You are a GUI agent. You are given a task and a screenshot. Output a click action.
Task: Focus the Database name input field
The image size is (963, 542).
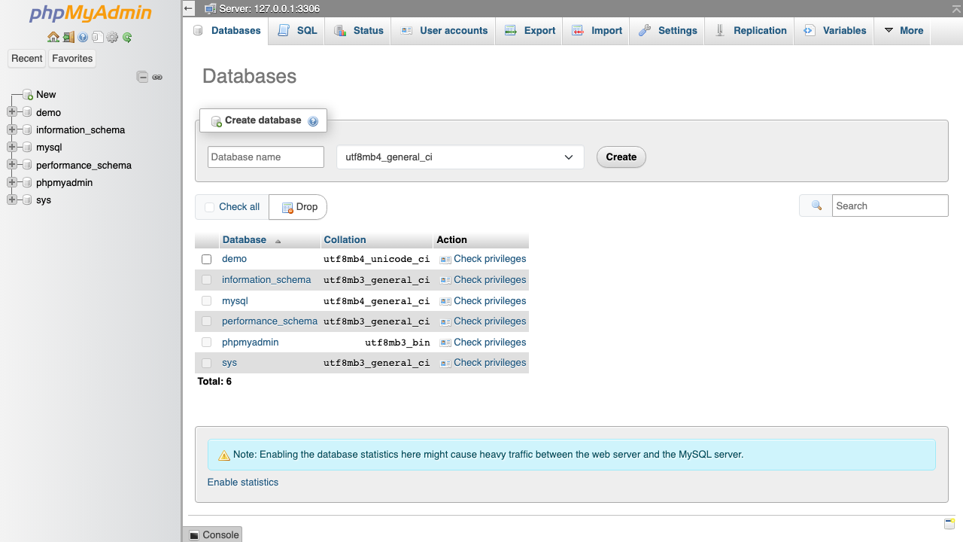(266, 157)
